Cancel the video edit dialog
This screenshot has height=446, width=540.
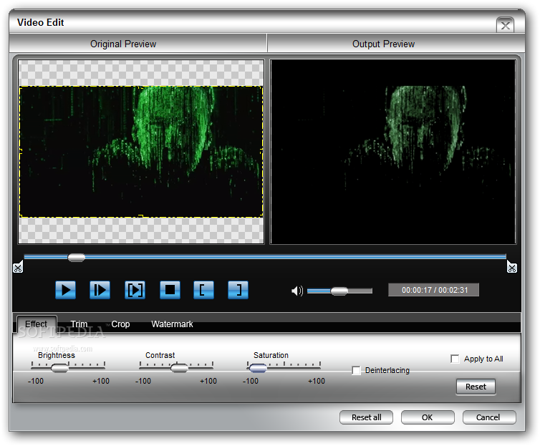click(x=488, y=417)
